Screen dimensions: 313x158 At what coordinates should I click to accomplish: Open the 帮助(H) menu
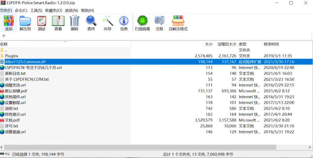[87, 11]
